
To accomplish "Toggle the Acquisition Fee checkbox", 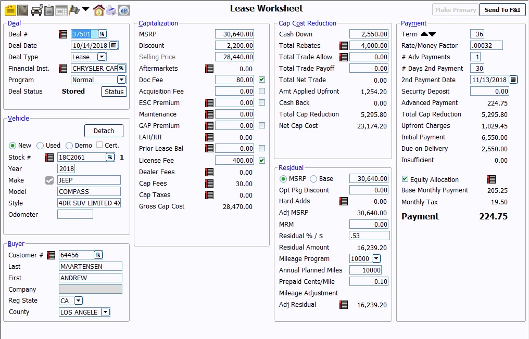I will [x=262, y=91].
